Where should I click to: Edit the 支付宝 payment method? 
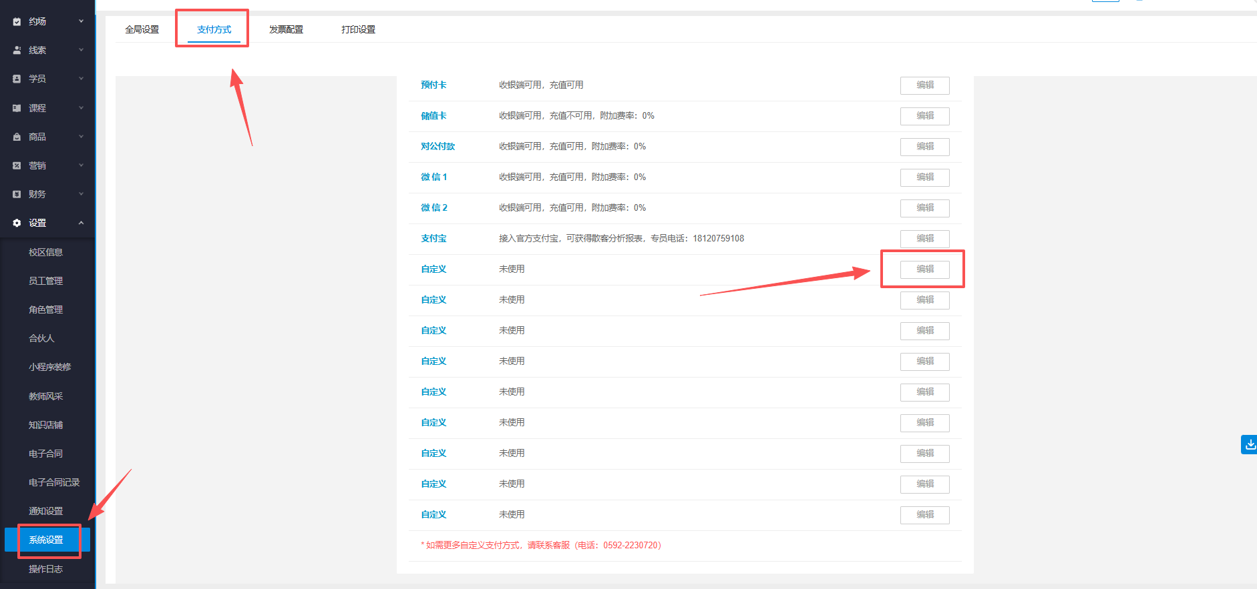tap(924, 239)
